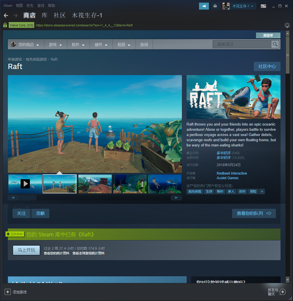Select the 冒险 tag
Screen dimensions: 293x301
(x=253, y=191)
